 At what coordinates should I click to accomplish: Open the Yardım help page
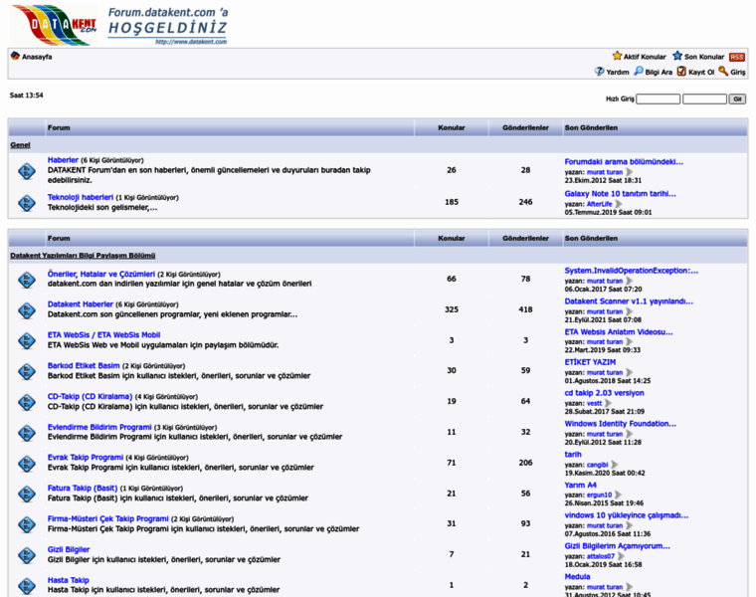pos(618,73)
